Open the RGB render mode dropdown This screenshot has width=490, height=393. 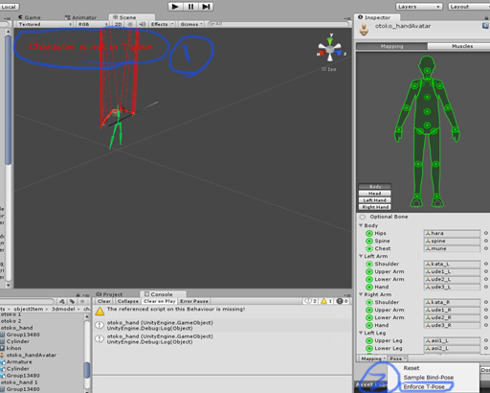click(x=92, y=24)
